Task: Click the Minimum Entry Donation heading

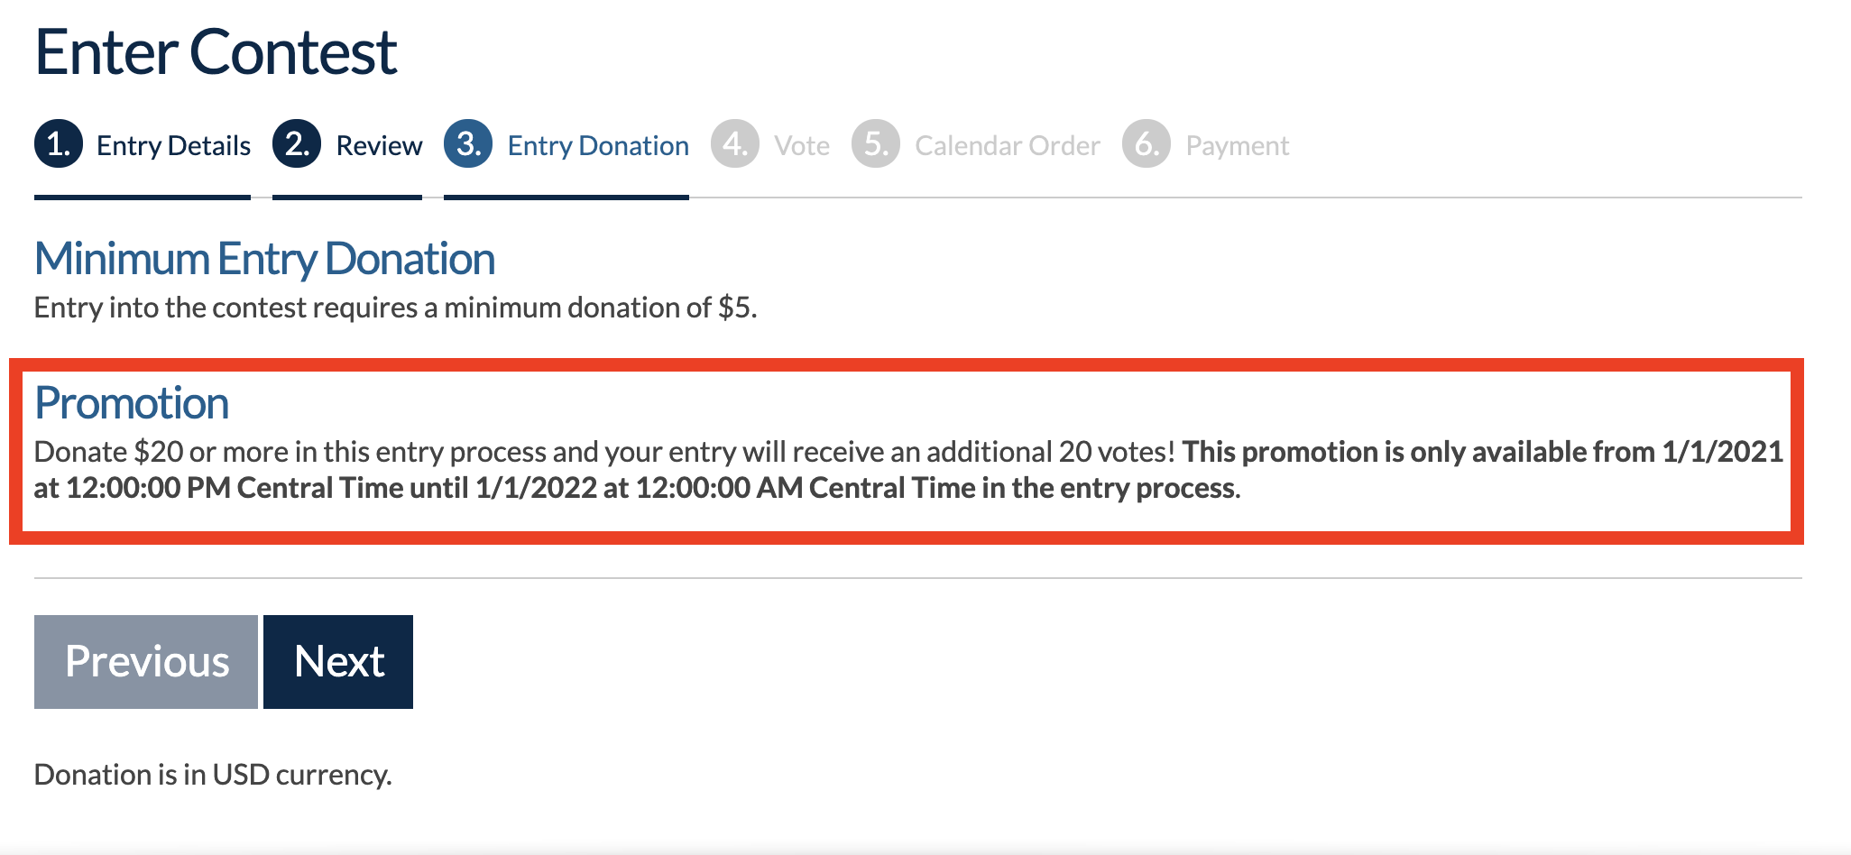Action: pos(264,259)
